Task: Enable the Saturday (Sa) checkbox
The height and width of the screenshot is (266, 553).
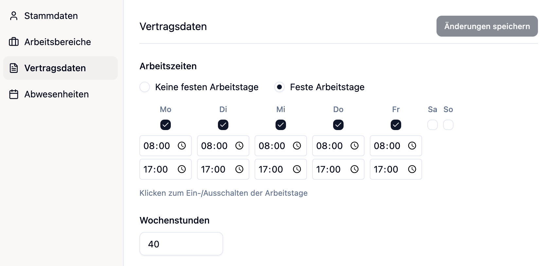Action: coord(432,125)
